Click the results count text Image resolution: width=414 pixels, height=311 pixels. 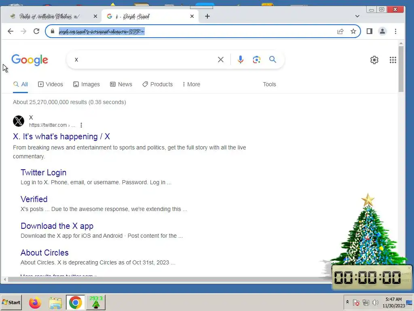pos(70,102)
